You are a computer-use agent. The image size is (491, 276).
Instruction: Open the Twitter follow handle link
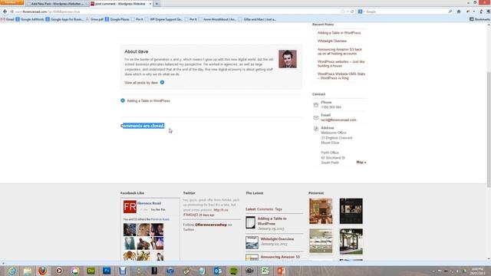pyautogui.click(x=211, y=225)
